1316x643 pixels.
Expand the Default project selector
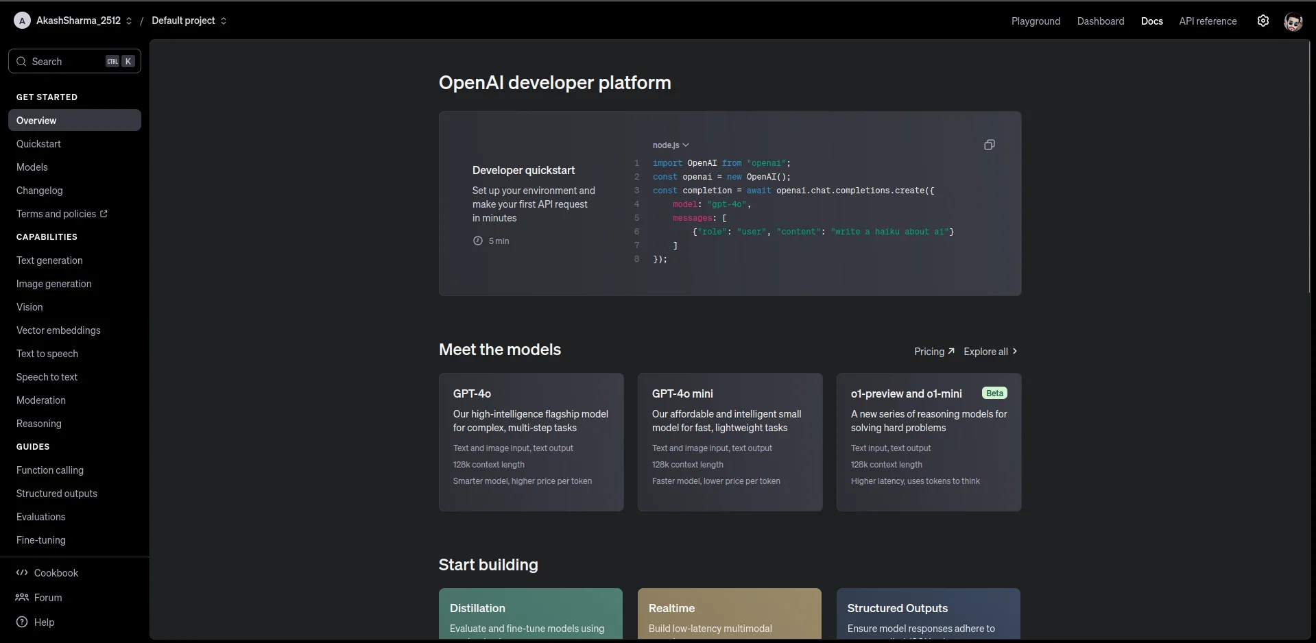tap(188, 21)
